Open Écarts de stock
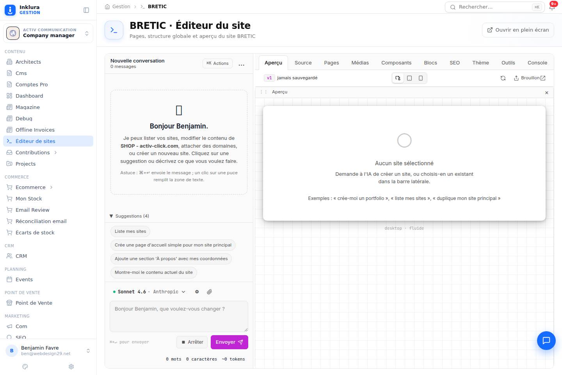 tap(48, 232)
